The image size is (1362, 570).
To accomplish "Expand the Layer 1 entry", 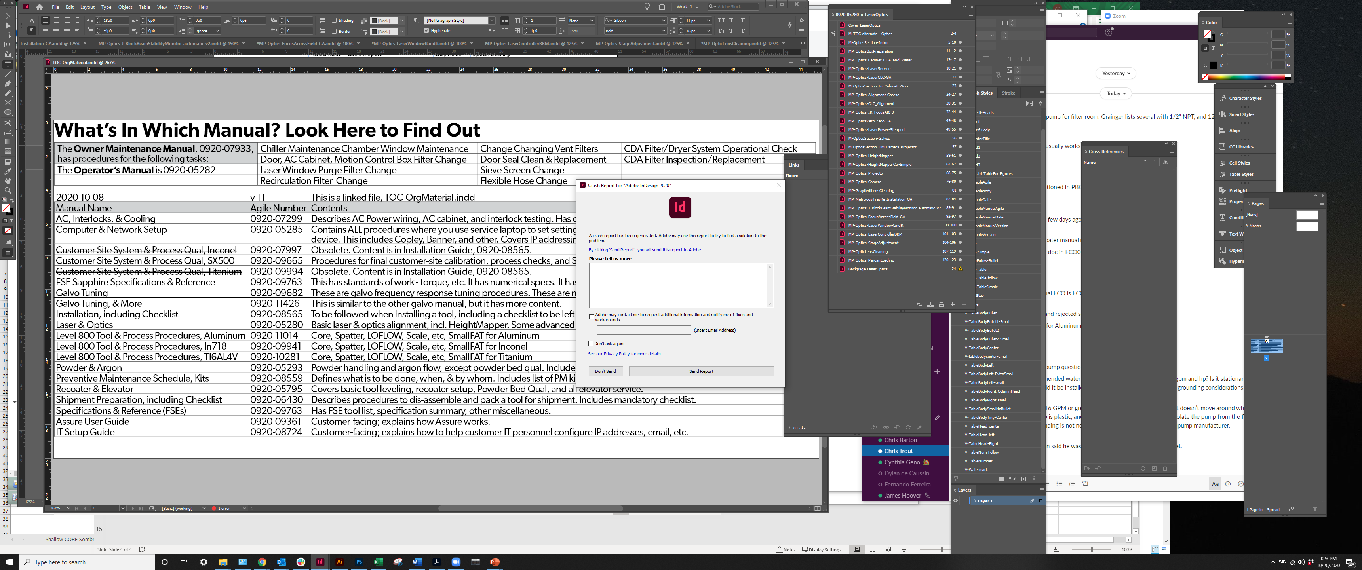I will point(976,500).
